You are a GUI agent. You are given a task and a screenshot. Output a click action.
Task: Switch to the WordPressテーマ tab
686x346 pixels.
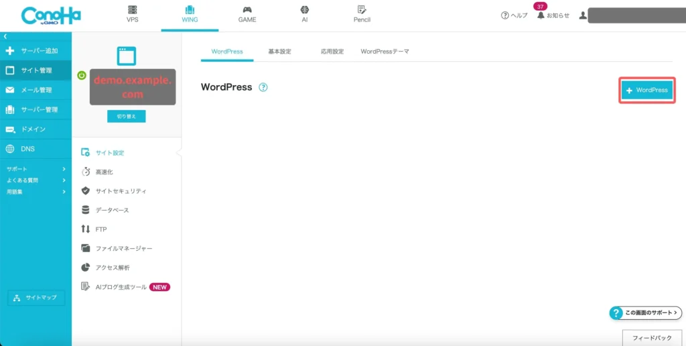point(385,51)
